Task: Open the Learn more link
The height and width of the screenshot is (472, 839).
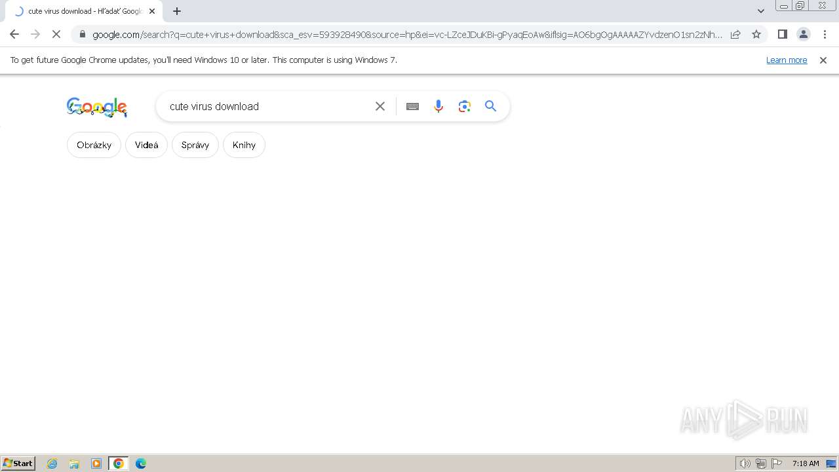Action: tap(787, 60)
